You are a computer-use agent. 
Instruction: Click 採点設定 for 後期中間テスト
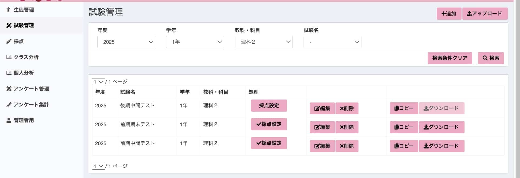269,105
